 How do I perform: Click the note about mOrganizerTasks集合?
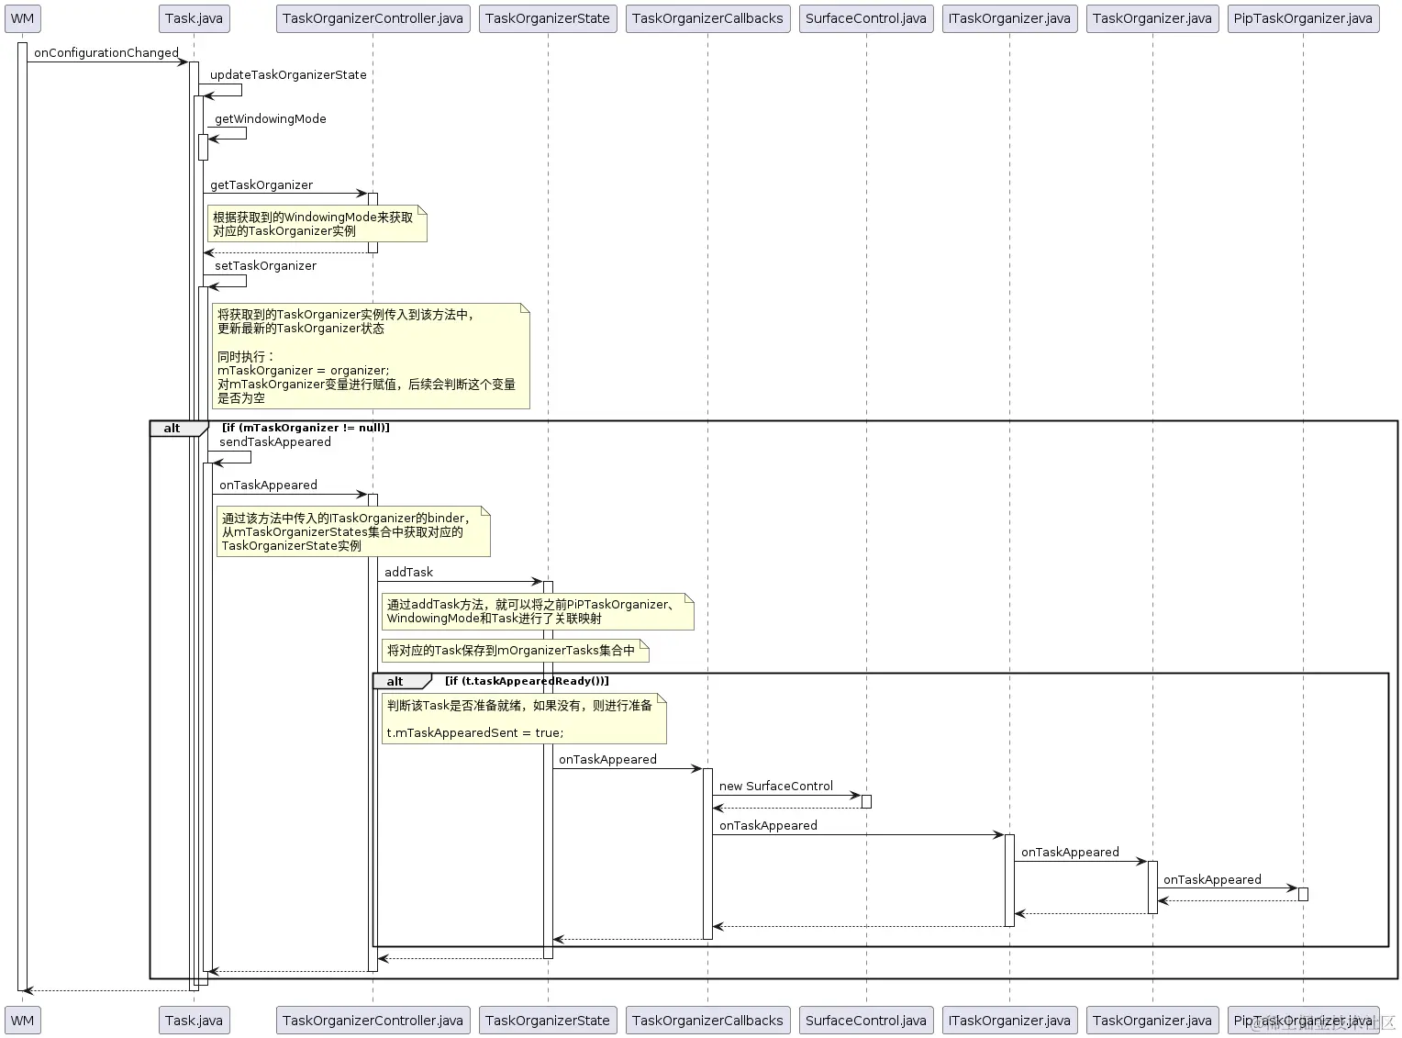pyautogui.click(x=516, y=651)
